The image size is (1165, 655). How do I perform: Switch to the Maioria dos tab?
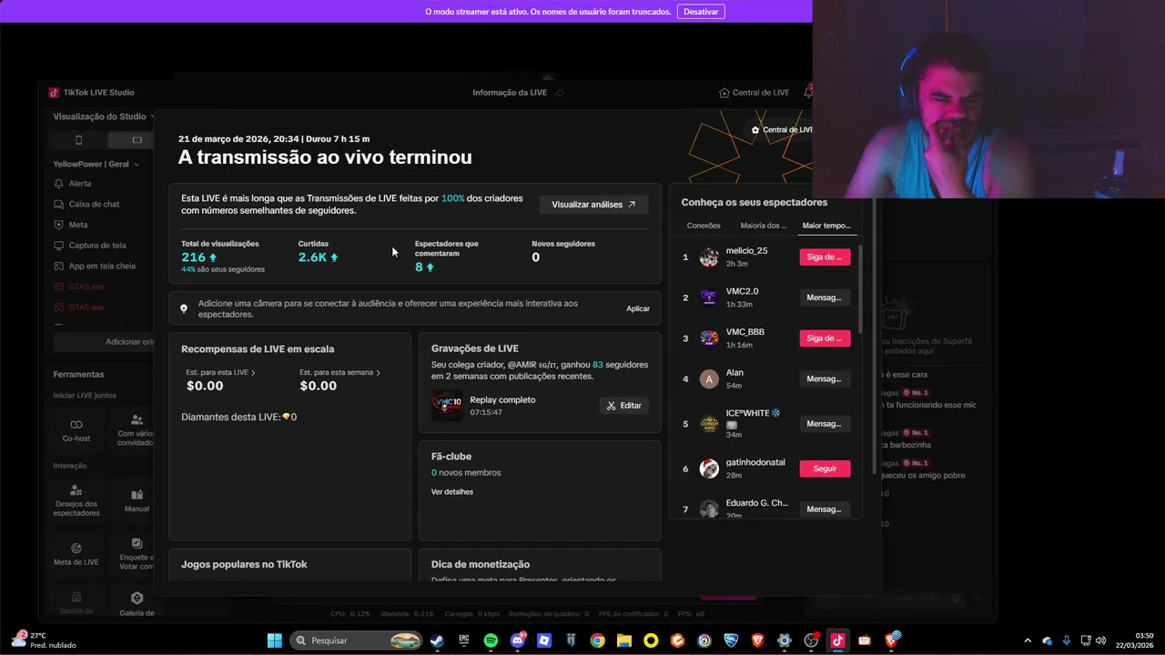click(764, 226)
